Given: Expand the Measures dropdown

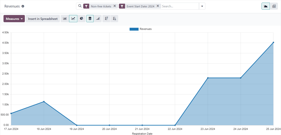Looking at the screenshot, I should tap(14, 19).
